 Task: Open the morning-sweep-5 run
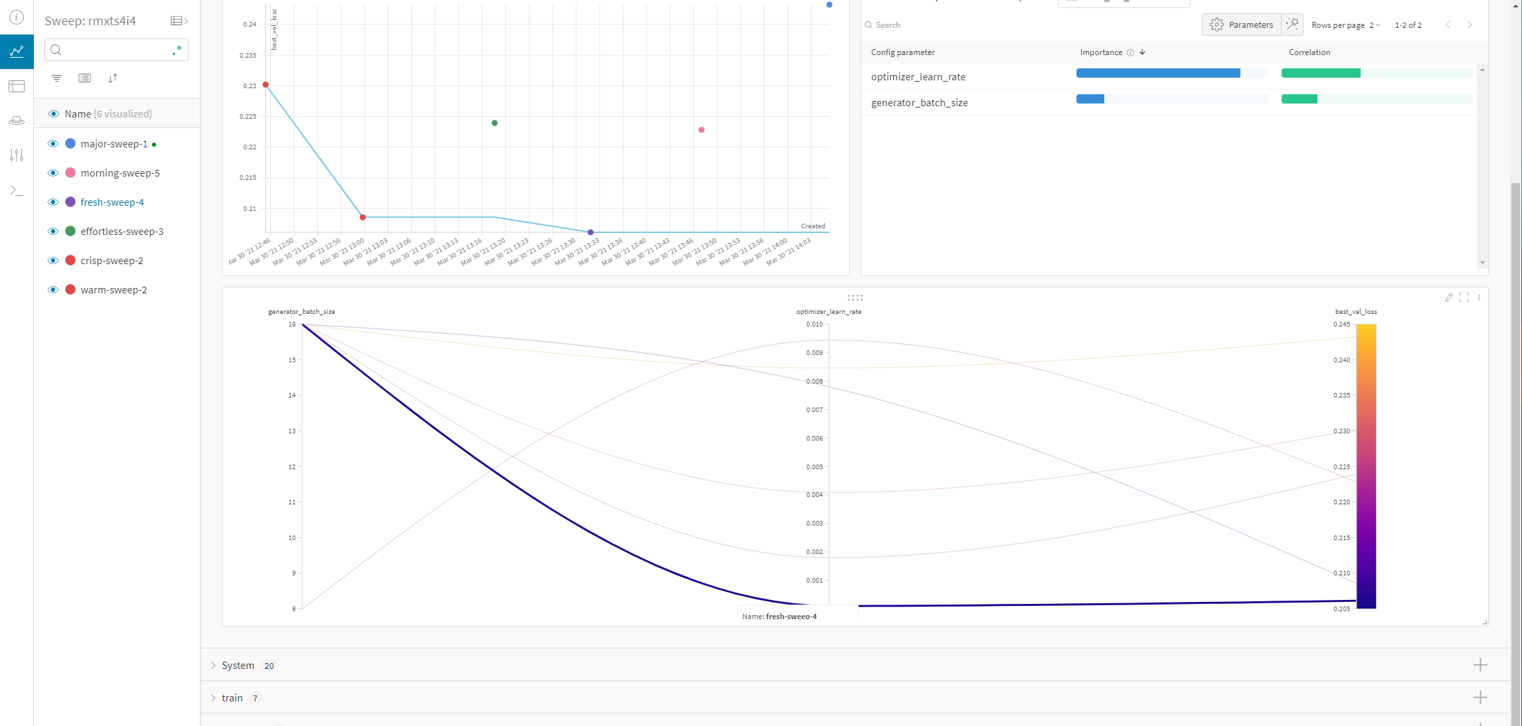[x=120, y=173]
